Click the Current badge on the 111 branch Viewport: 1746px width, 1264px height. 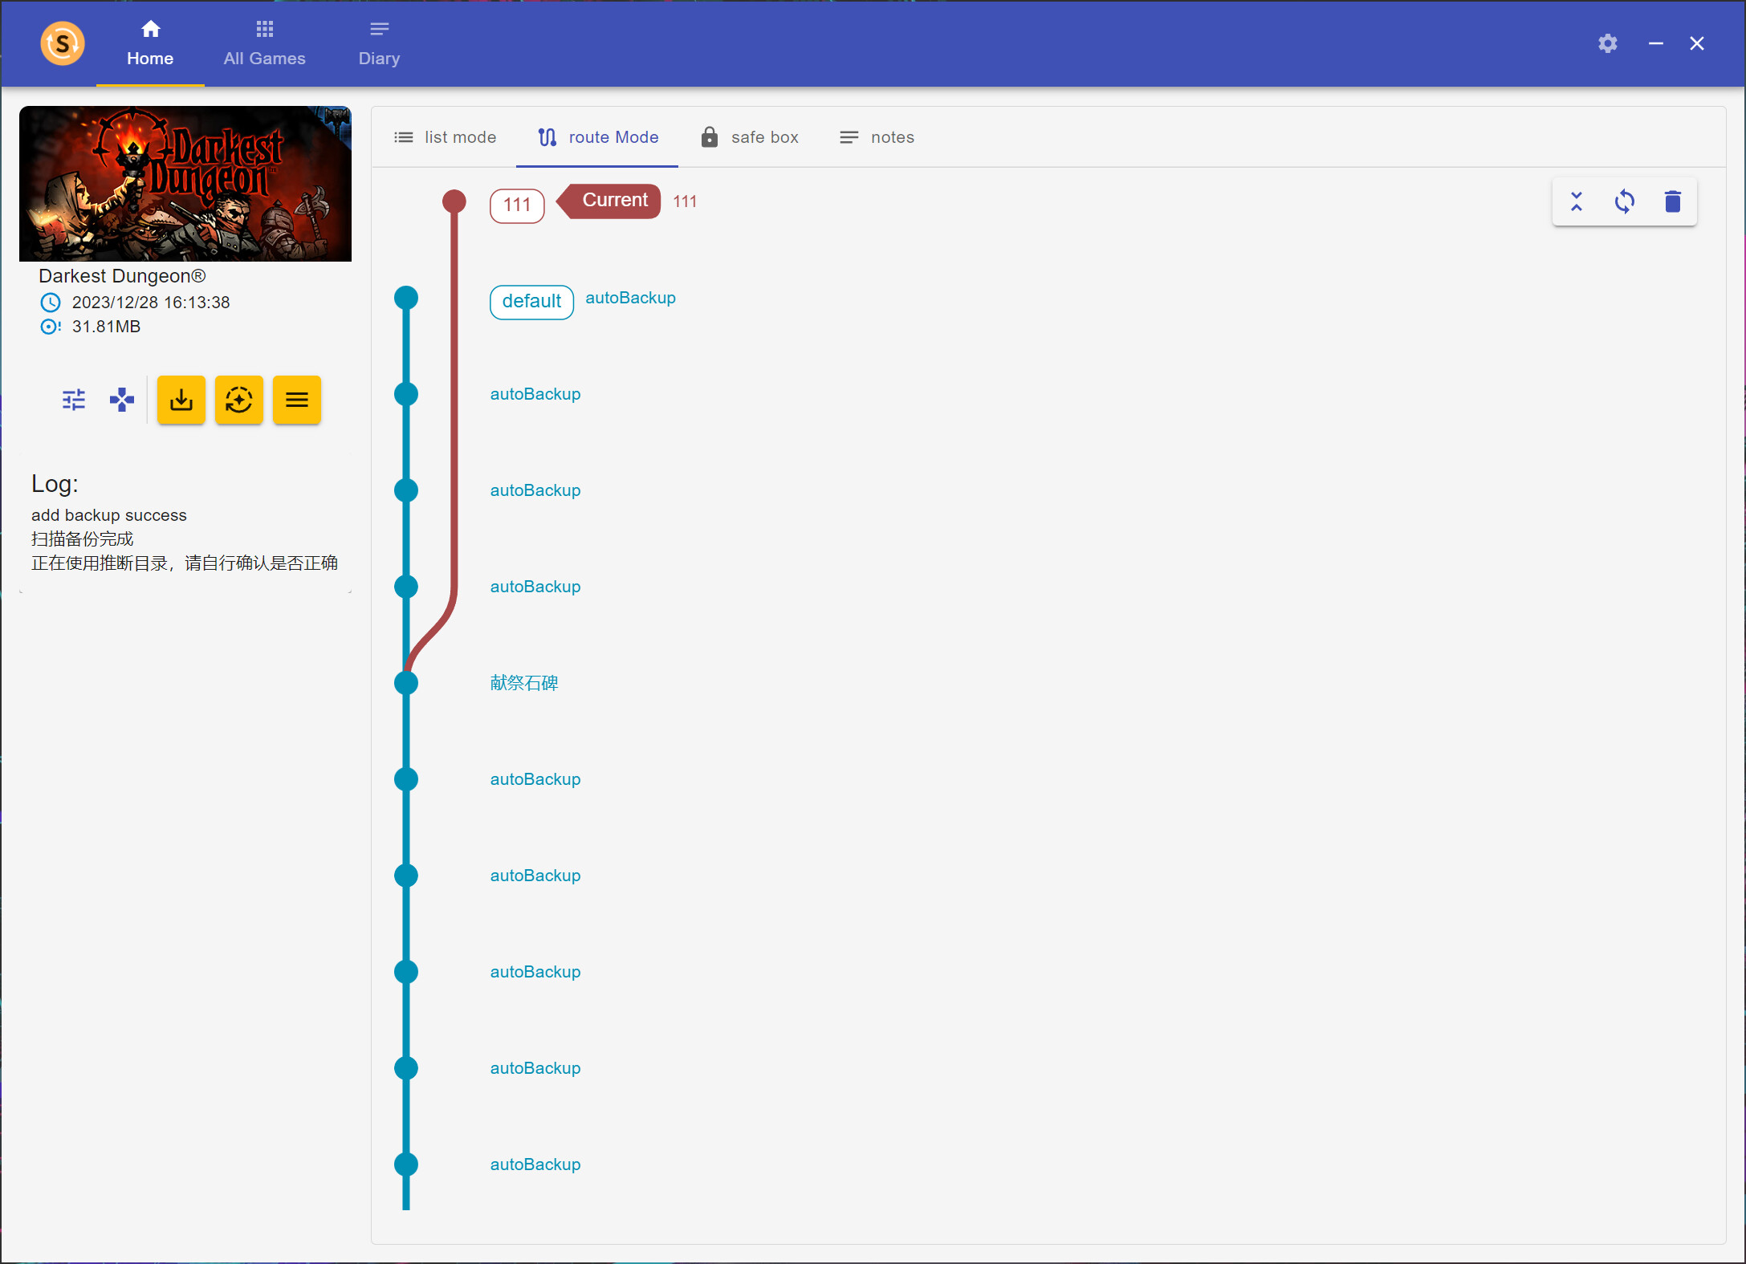pos(615,201)
